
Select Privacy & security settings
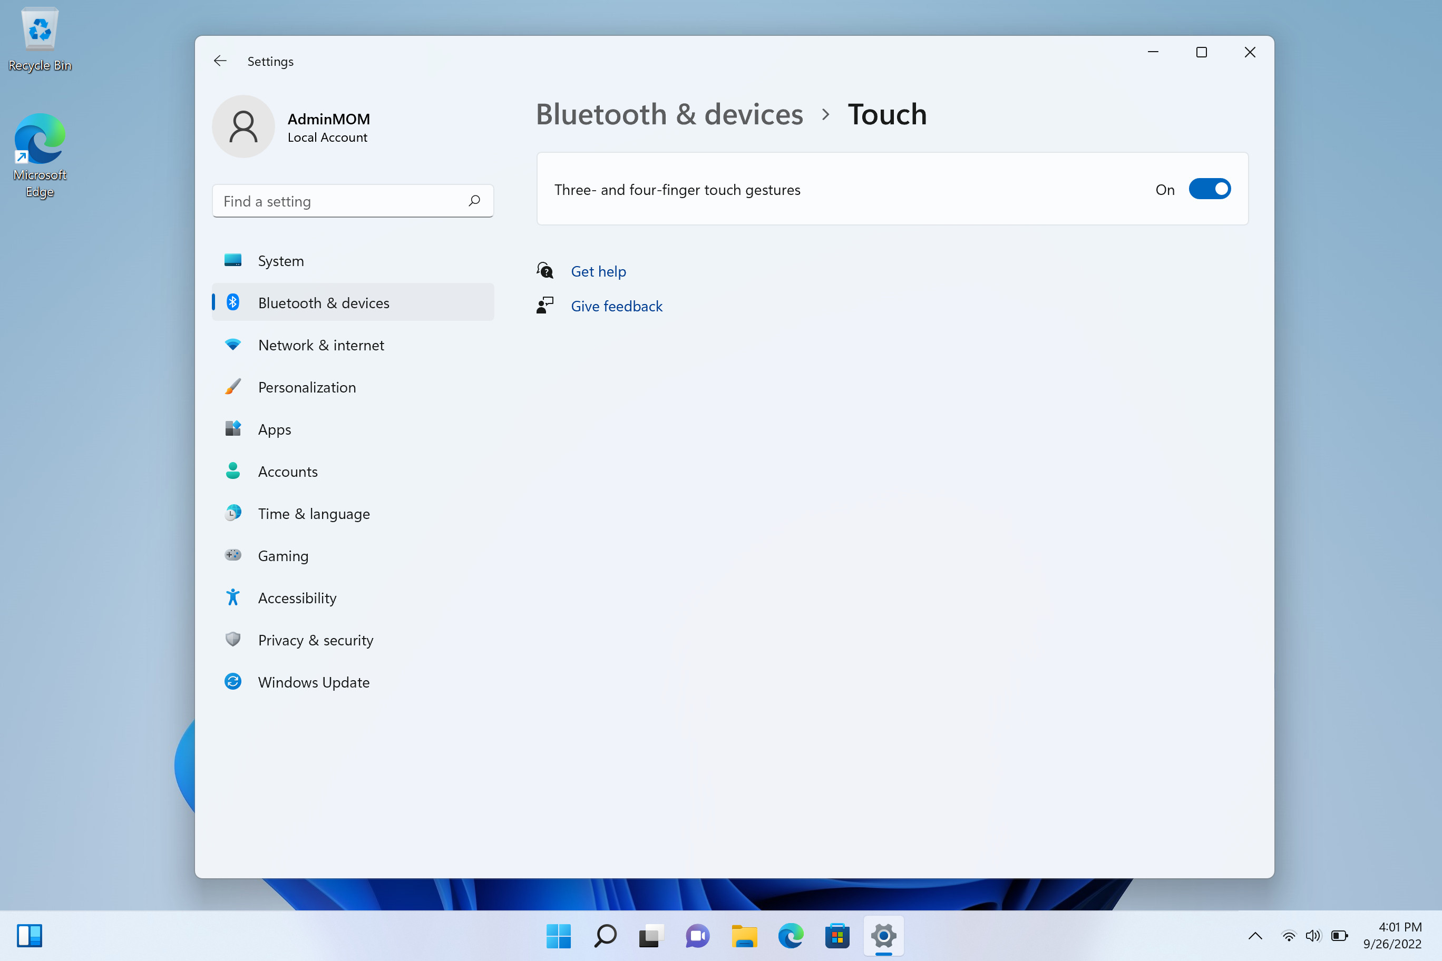(315, 639)
